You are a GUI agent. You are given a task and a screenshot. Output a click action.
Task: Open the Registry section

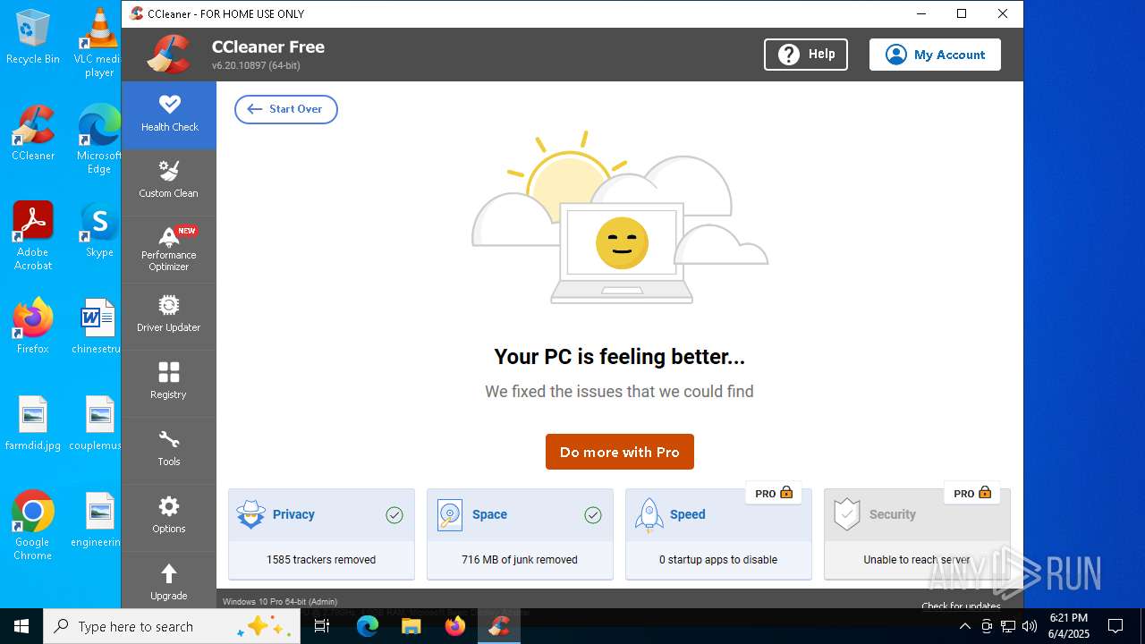coord(169,382)
